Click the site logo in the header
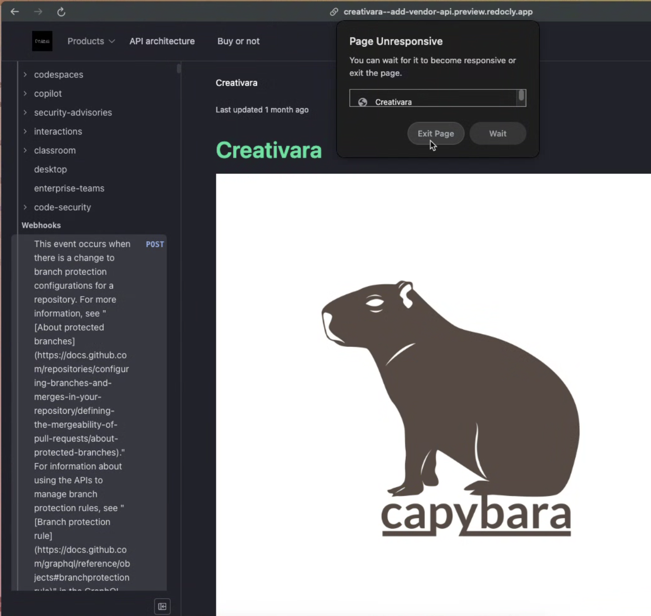This screenshot has width=651, height=616. pyautogui.click(x=42, y=41)
